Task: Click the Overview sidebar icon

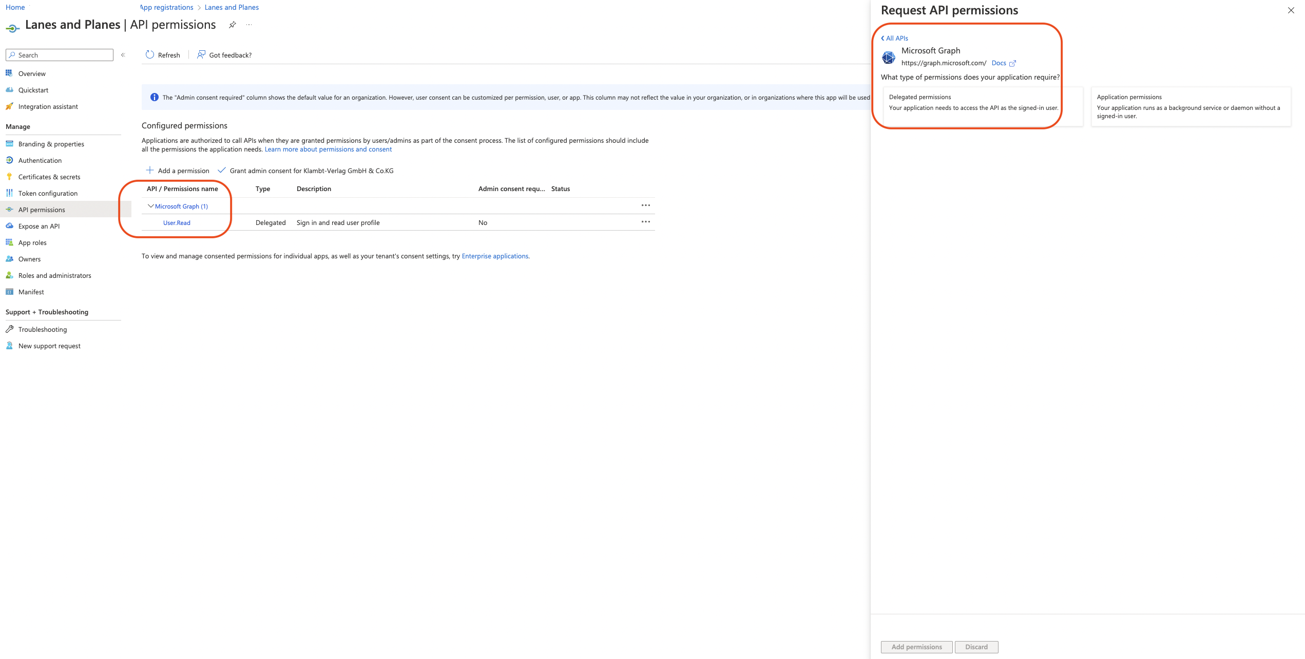Action: (9, 73)
